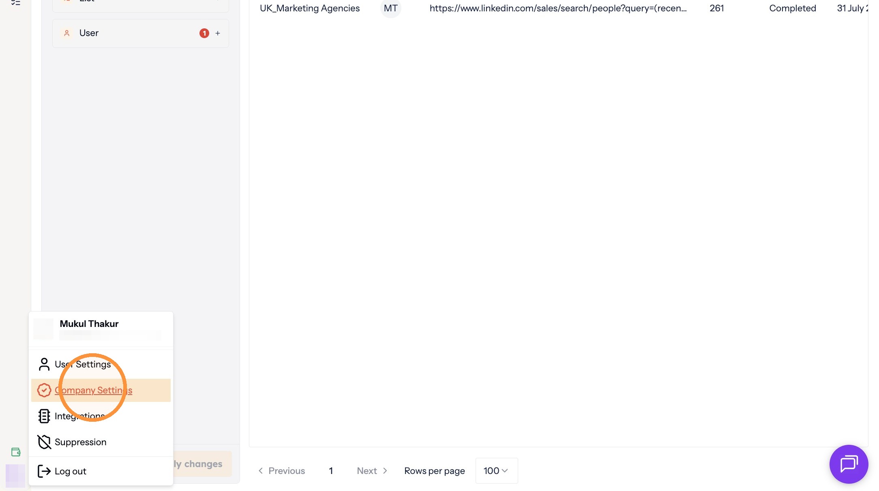
Task: Click the User filter person icon
Action: [67, 33]
